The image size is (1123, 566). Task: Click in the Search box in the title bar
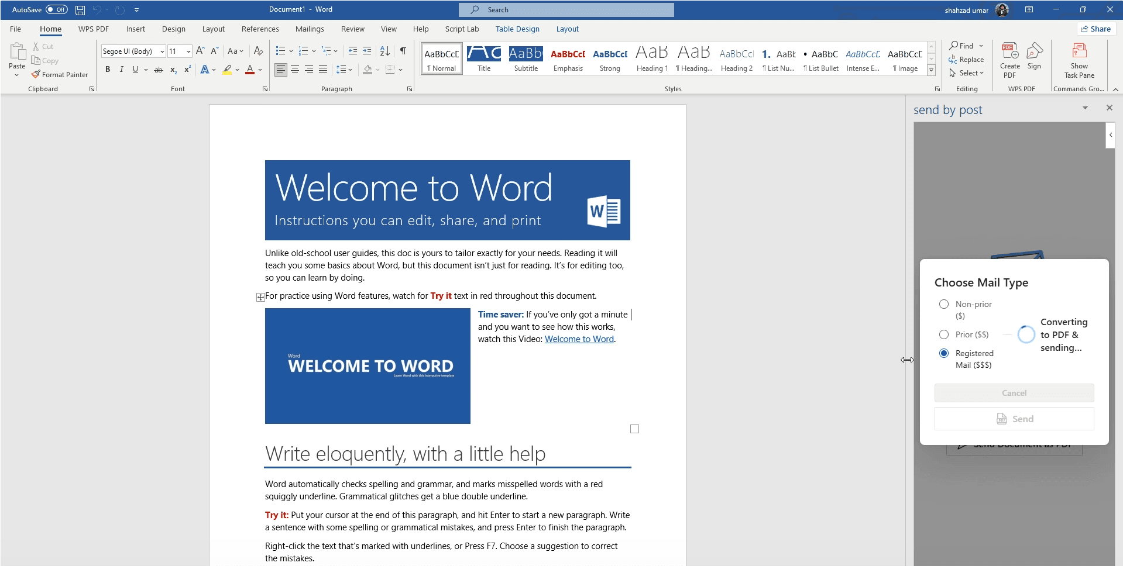pos(566,10)
